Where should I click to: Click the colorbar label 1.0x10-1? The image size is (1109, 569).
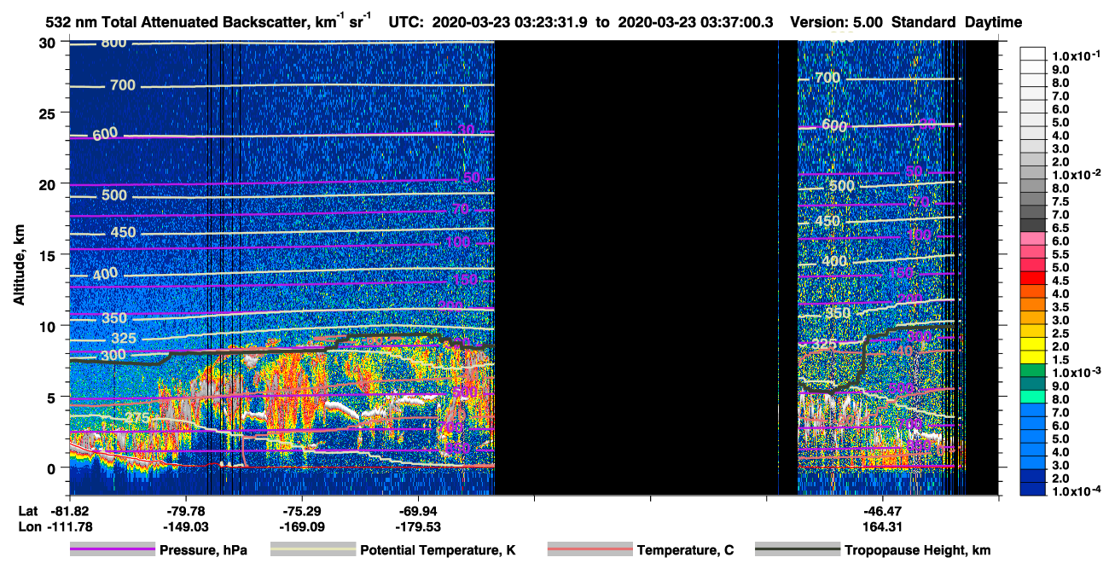[x=1075, y=55]
